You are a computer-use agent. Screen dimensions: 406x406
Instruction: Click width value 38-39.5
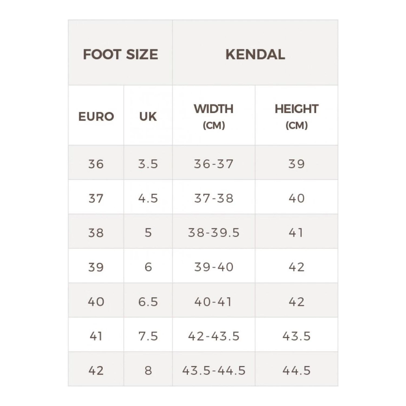(214, 233)
